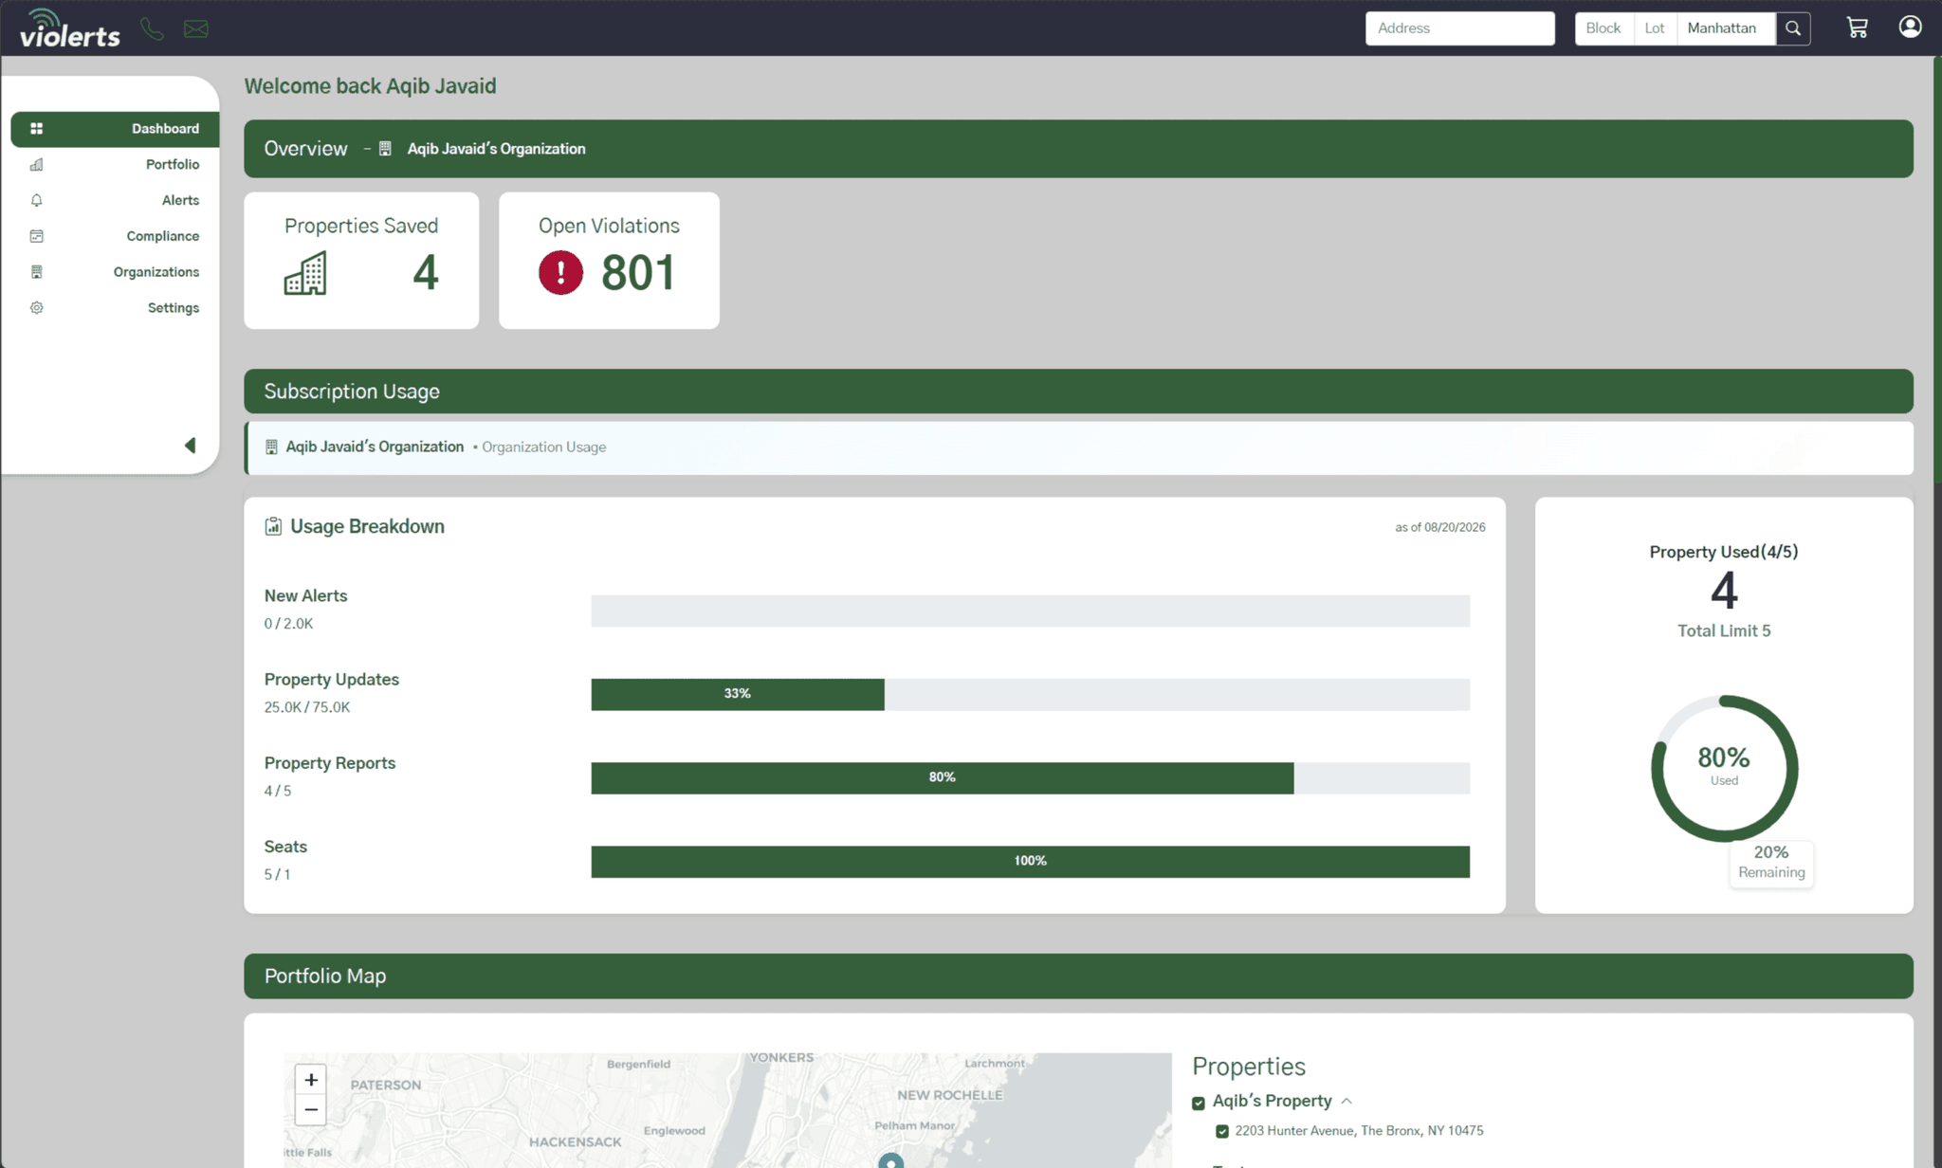Screen dimensions: 1942x1168
Task: Click the 'Welcome back Aqib Javaid' heading
Action: [x=370, y=86]
